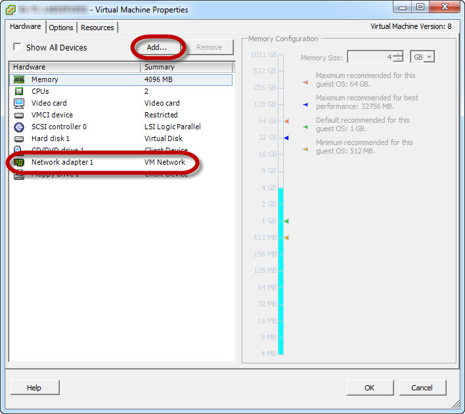Viewport: 465px width, 414px height.
Task: Select the CPUs row label
Action: pos(40,91)
